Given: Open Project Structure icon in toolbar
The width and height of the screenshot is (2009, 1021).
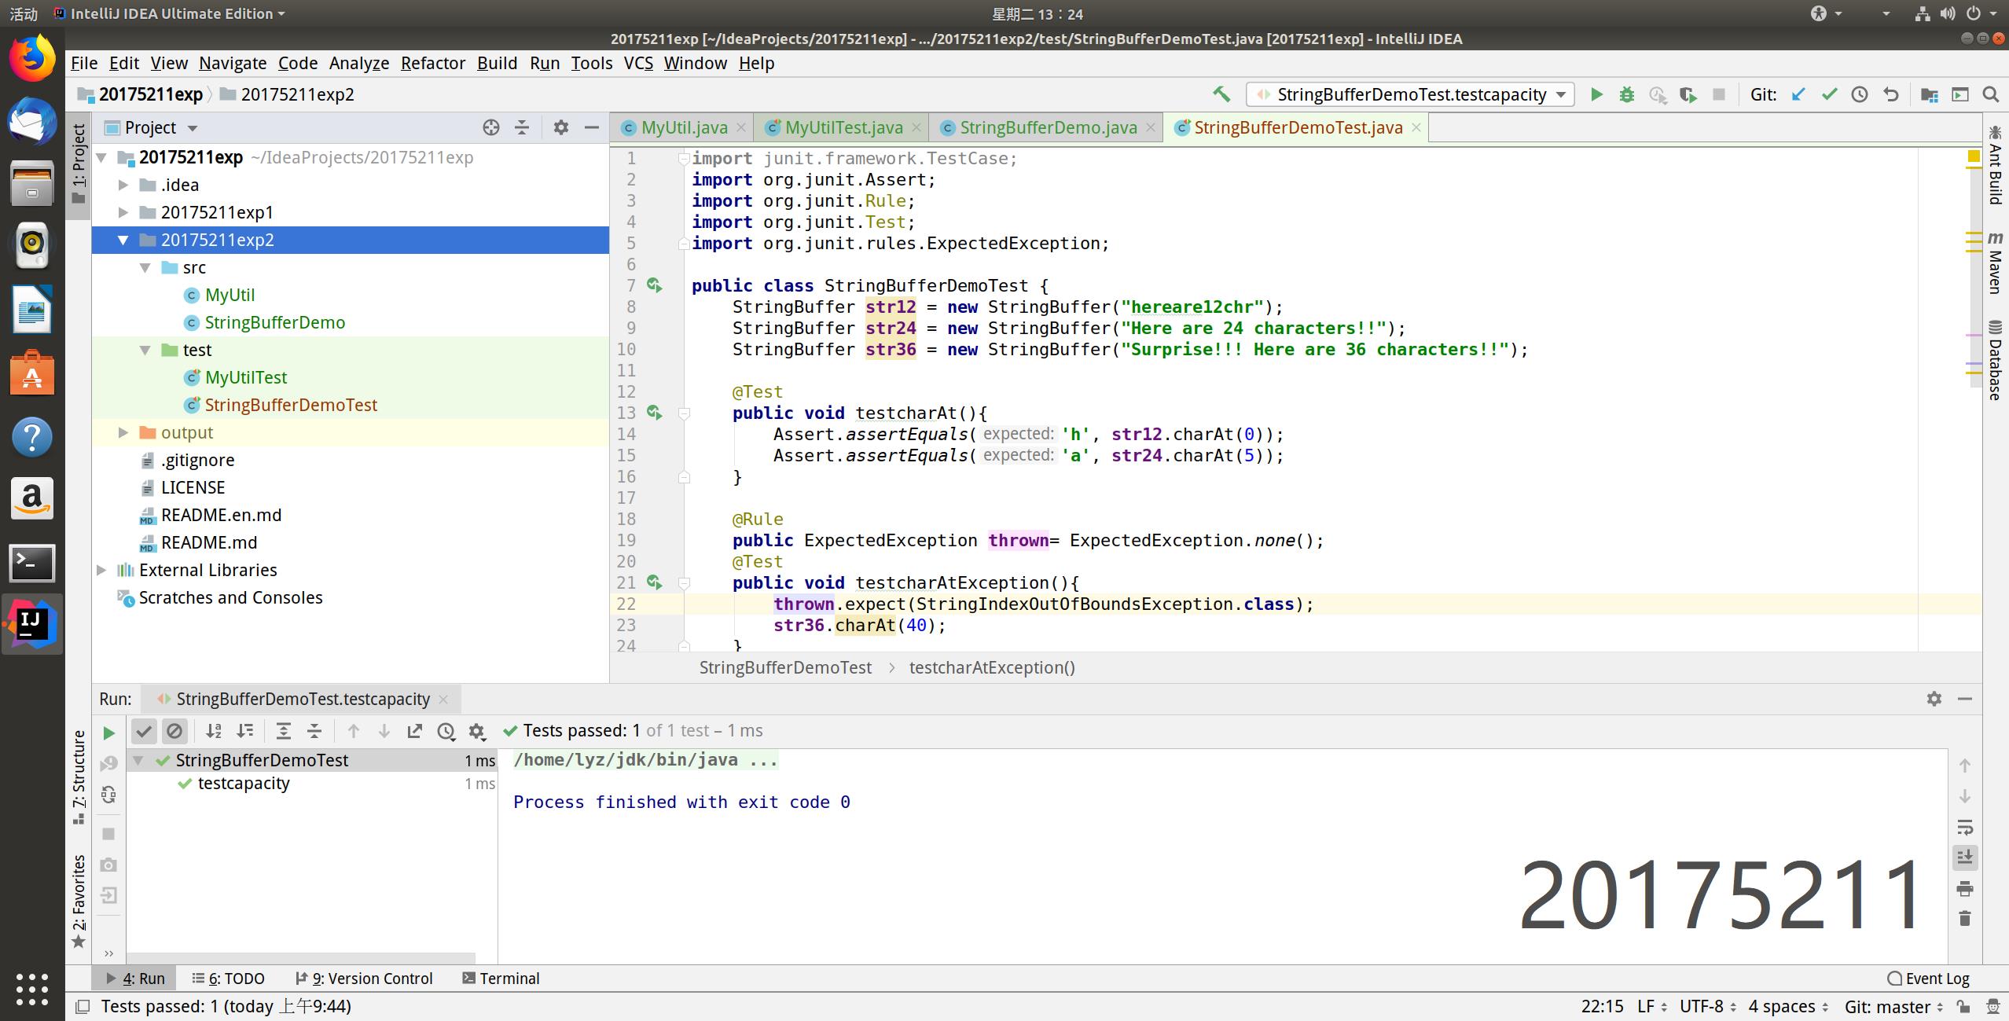Looking at the screenshot, I should [1929, 94].
